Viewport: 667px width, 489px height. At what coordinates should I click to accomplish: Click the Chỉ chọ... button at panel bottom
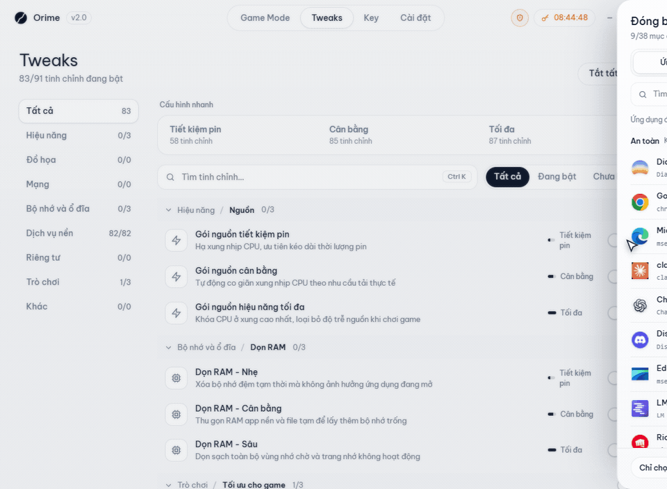(649, 467)
